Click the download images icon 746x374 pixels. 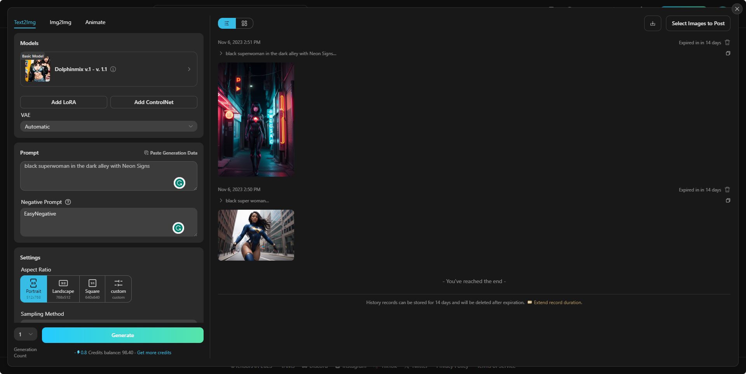[653, 23]
